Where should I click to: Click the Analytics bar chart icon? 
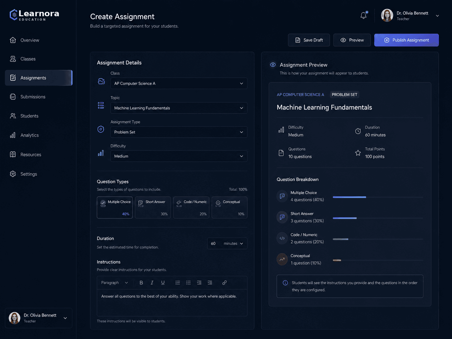pyautogui.click(x=13, y=135)
